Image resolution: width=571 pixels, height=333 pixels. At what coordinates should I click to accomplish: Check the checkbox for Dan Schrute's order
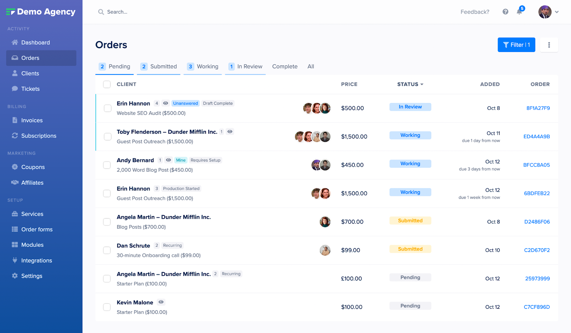point(107,250)
